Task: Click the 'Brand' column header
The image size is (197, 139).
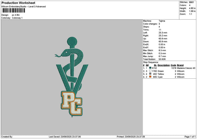Action: click(180, 65)
